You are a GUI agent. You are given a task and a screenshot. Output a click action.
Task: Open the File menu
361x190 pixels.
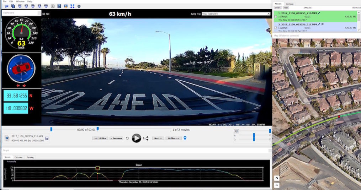(5, 1)
